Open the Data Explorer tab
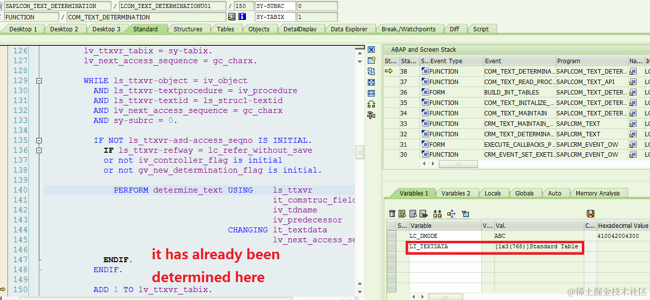Viewport: 650px width, 300px height. pyautogui.click(x=349, y=29)
